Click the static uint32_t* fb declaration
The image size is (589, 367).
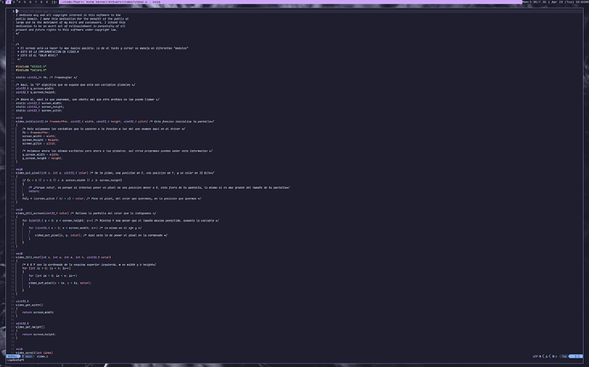tap(46, 77)
